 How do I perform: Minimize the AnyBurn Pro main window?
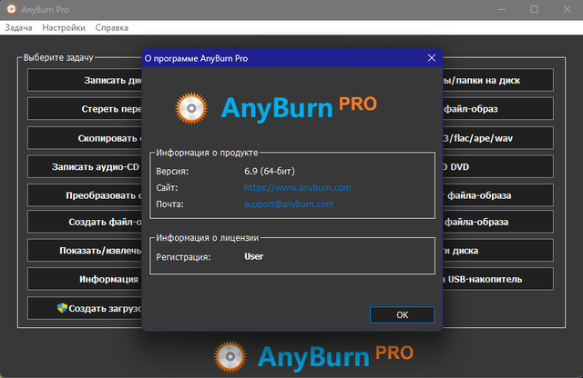point(502,9)
